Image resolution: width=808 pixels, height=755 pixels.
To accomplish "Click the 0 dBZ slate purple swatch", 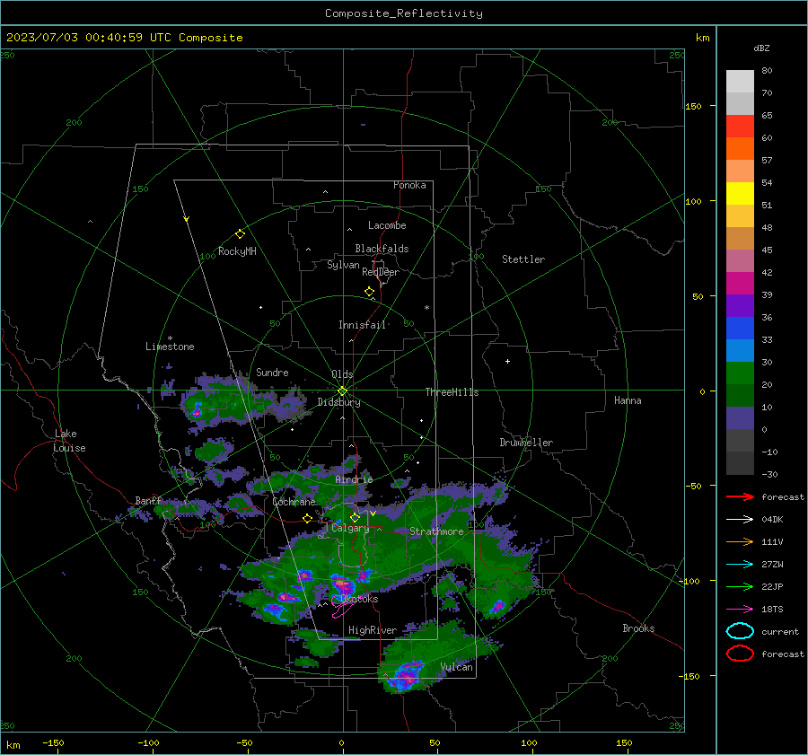I will [x=740, y=418].
